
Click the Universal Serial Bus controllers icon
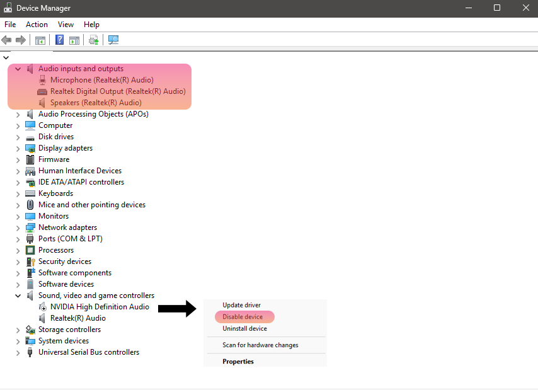coord(30,352)
